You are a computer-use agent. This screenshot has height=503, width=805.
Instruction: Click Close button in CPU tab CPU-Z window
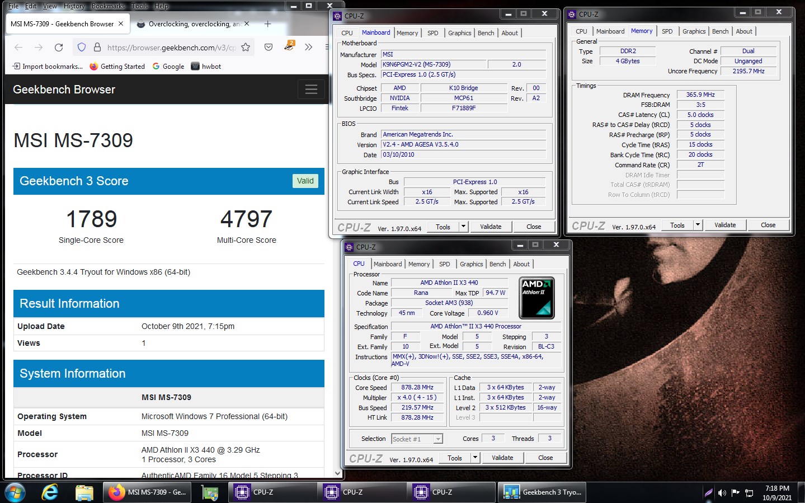coord(545,458)
